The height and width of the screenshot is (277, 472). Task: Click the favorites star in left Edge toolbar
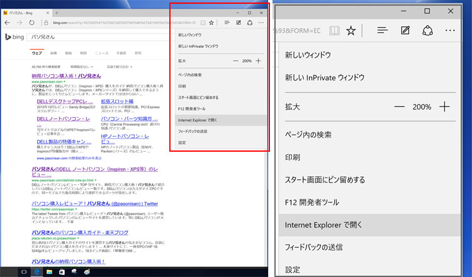tap(211, 23)
